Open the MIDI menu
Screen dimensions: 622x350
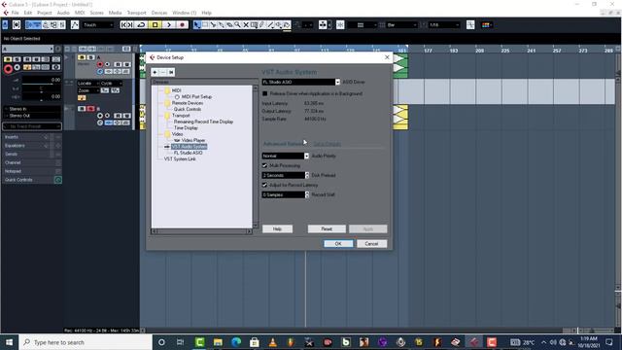[x=80, y=13]
